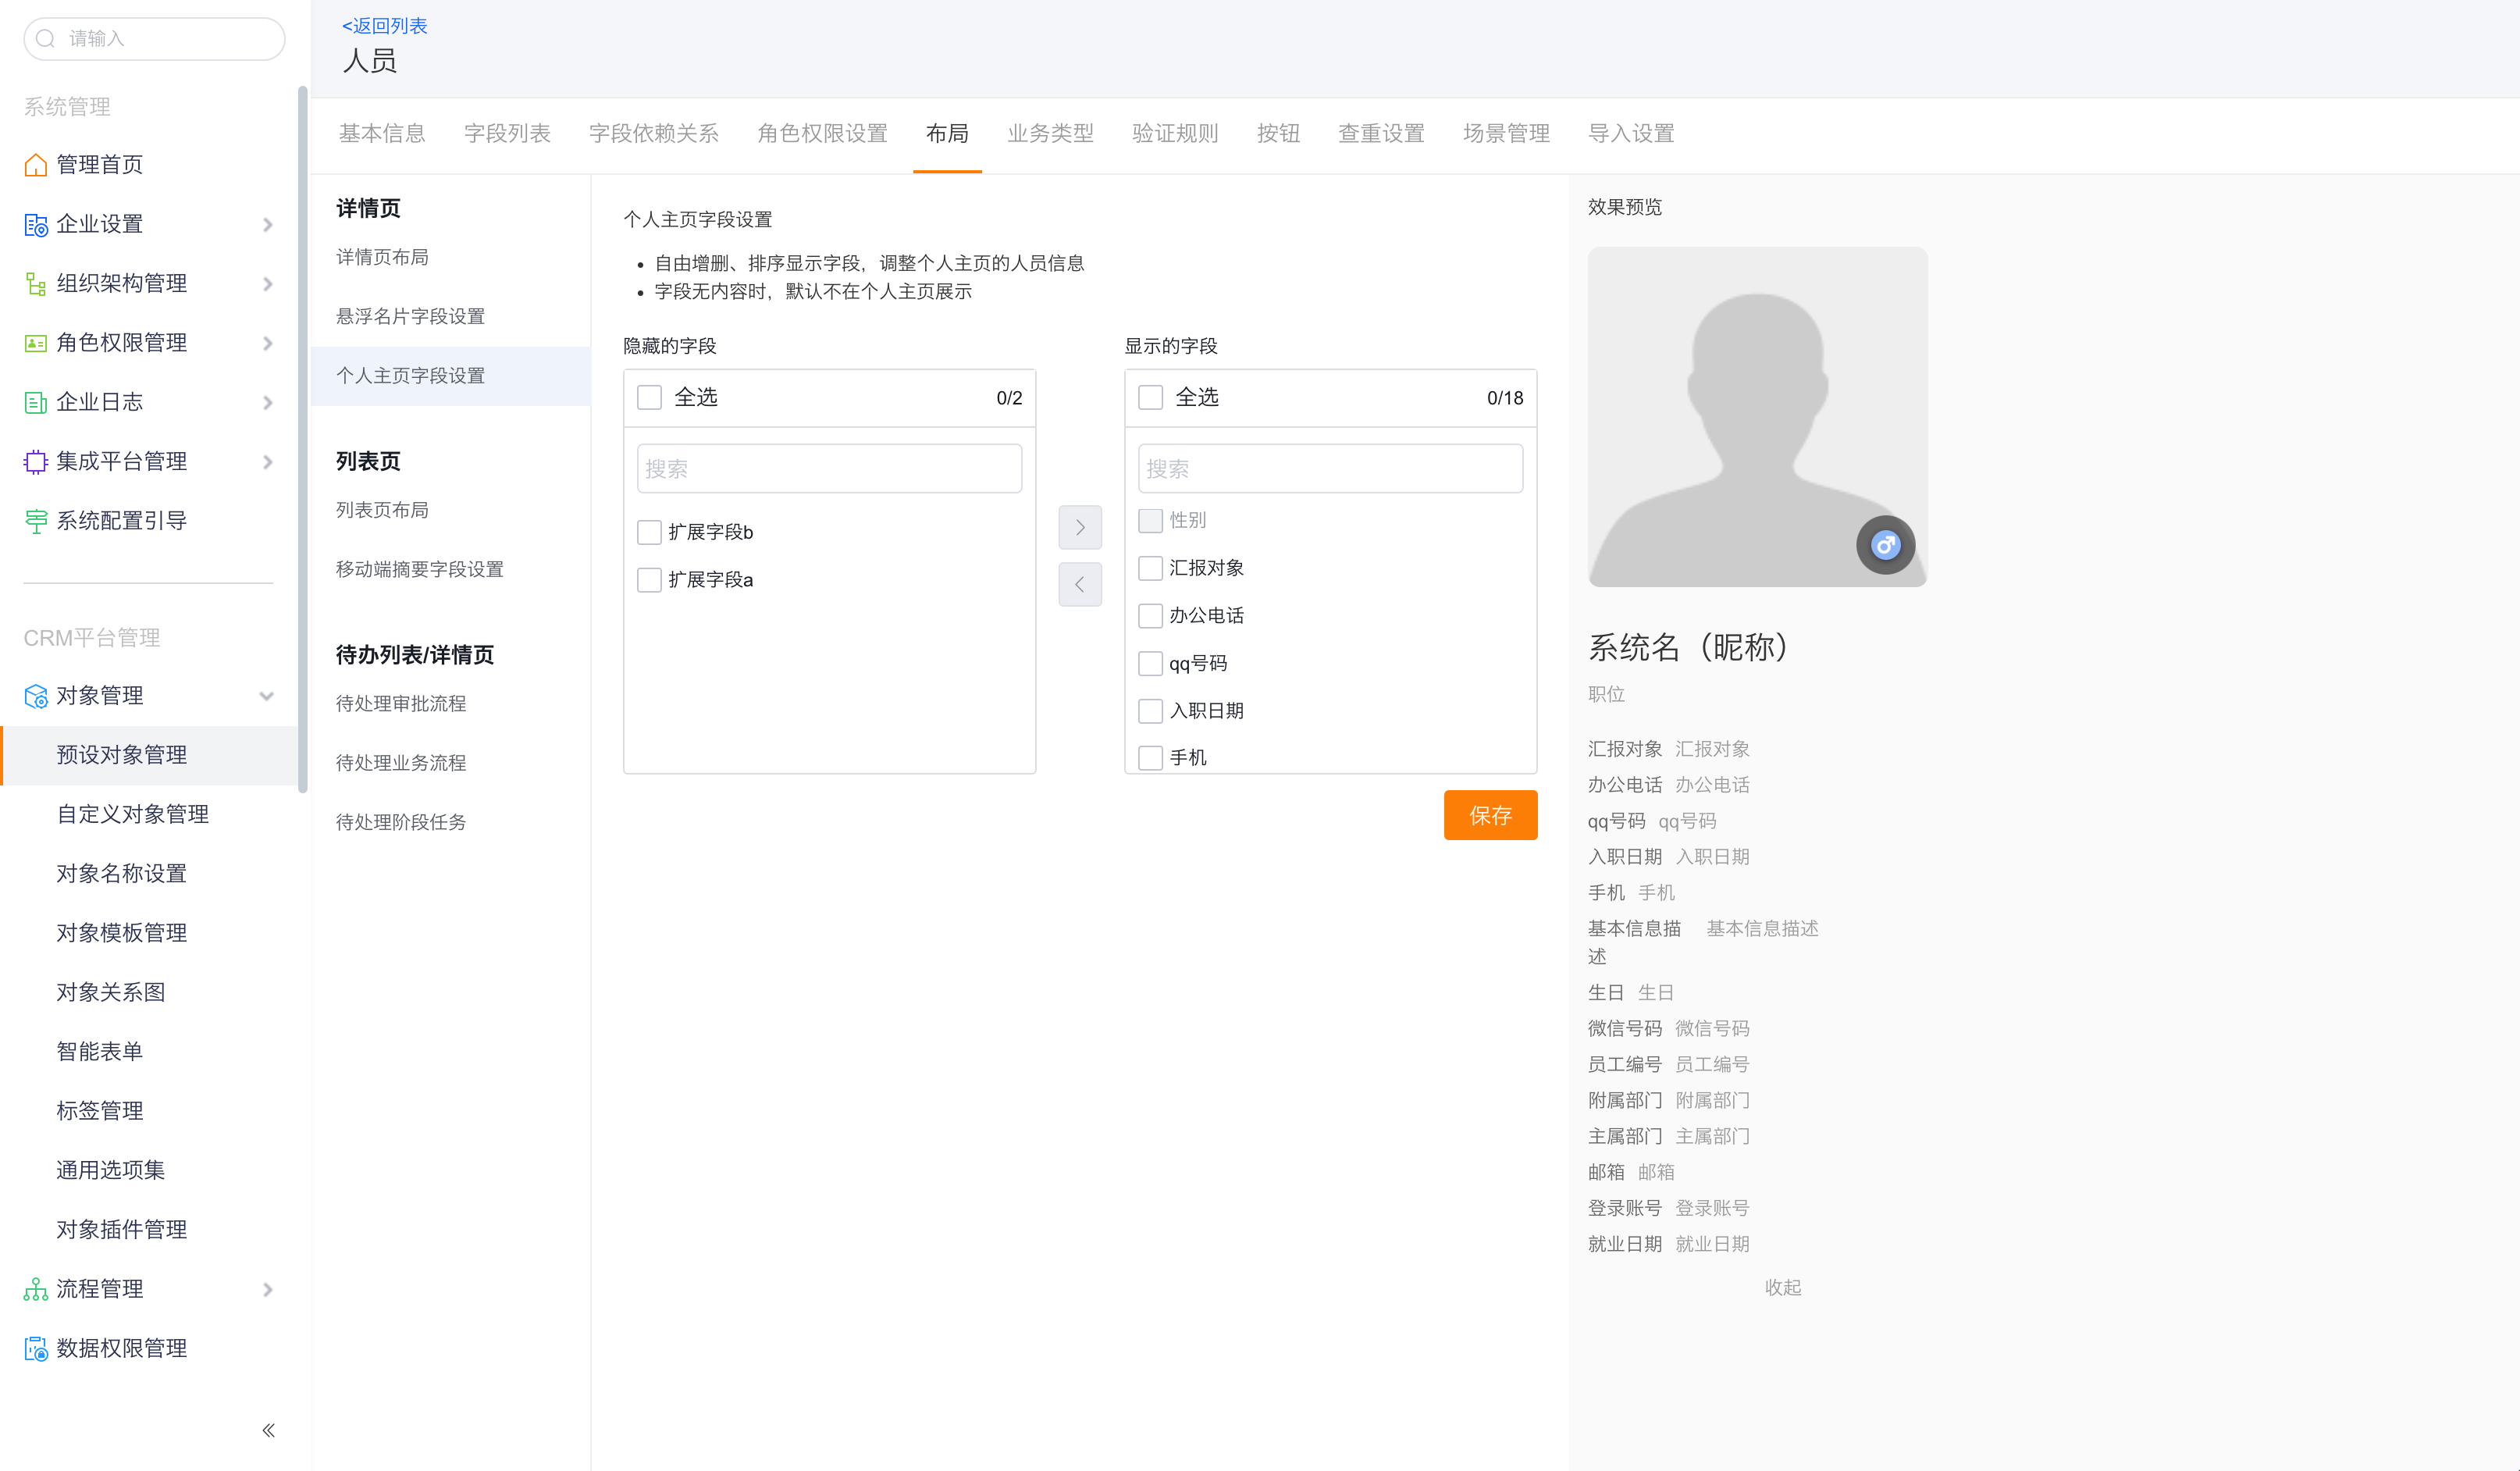Viewport: 2520px width, 1471px height.
Task: Open the 导入设置 tab
Action: pos(1631,133)
